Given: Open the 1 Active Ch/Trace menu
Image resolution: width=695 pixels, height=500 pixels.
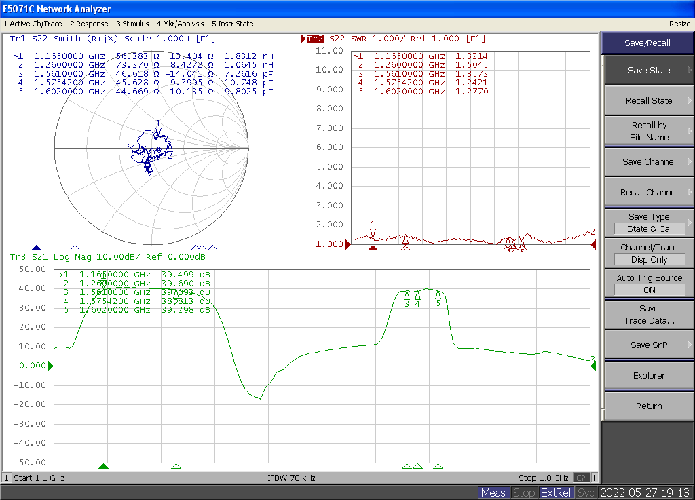Looking at the screenshot, I should pos(33,24).
